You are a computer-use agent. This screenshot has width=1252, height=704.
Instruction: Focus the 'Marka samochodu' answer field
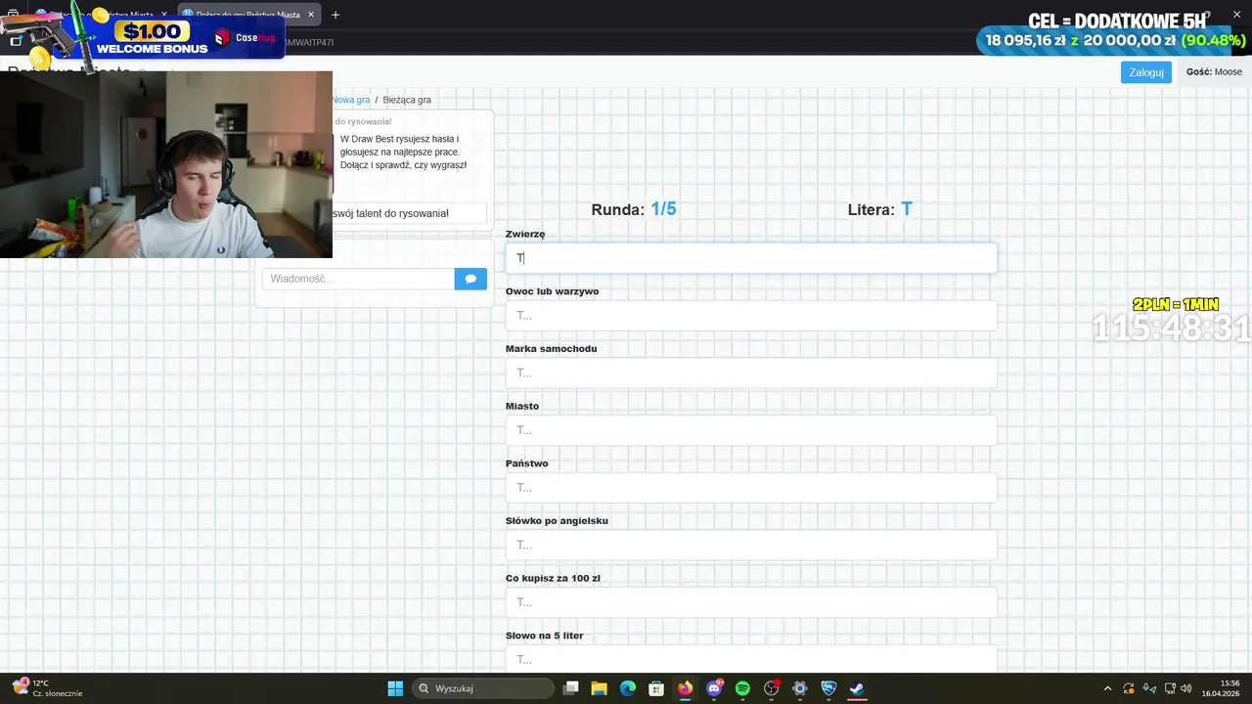tap(751, 373)
